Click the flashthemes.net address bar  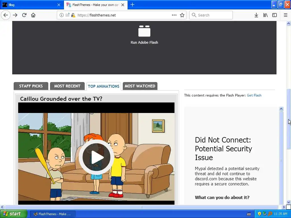click(122, 15)
